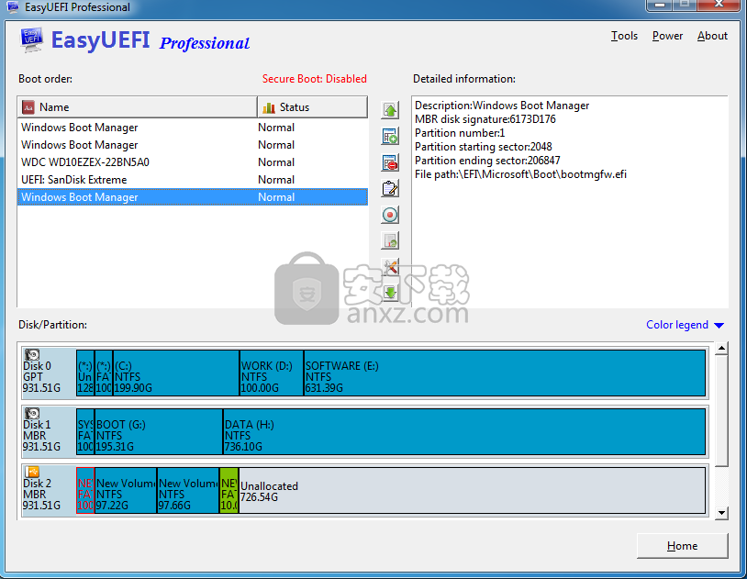Select the green FAT 10G partition on Disk 2
The width and height of the screenshot is (747, 579).
[229, 490]
